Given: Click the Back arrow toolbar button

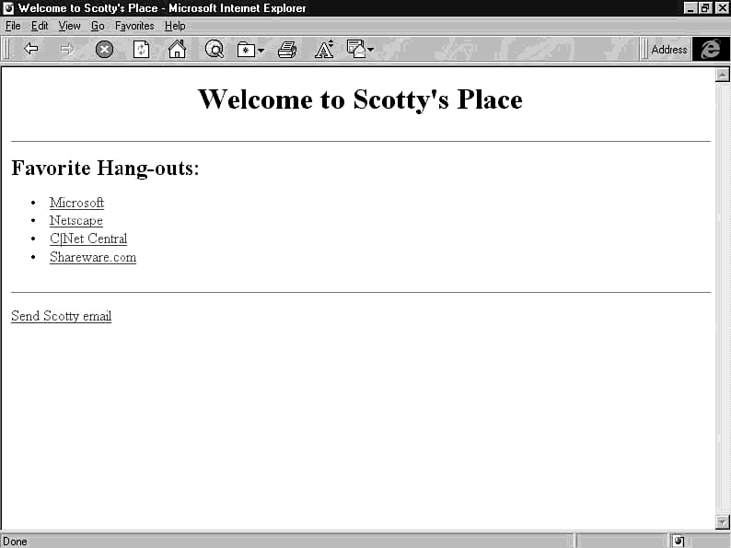Looking at the screenshot, I should click(x=31, y=50).
